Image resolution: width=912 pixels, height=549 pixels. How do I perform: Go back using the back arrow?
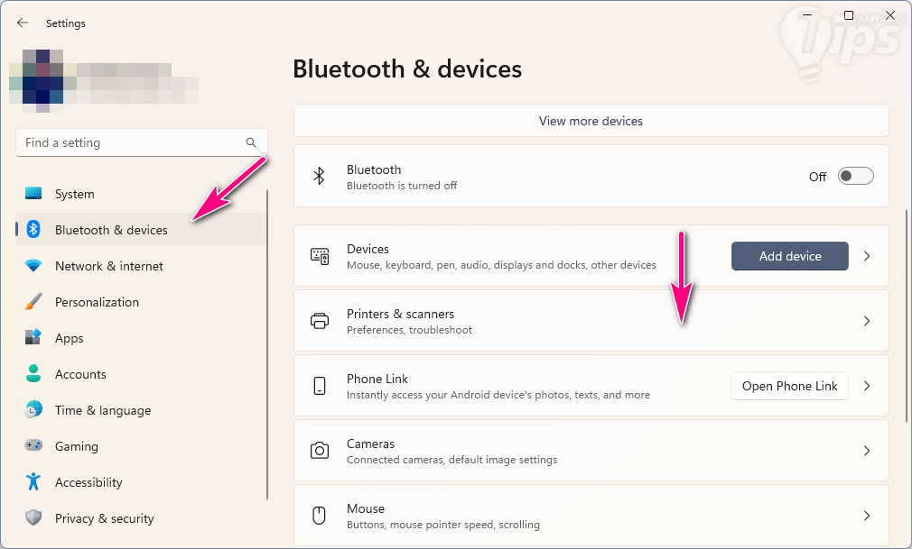coord(23,23)
